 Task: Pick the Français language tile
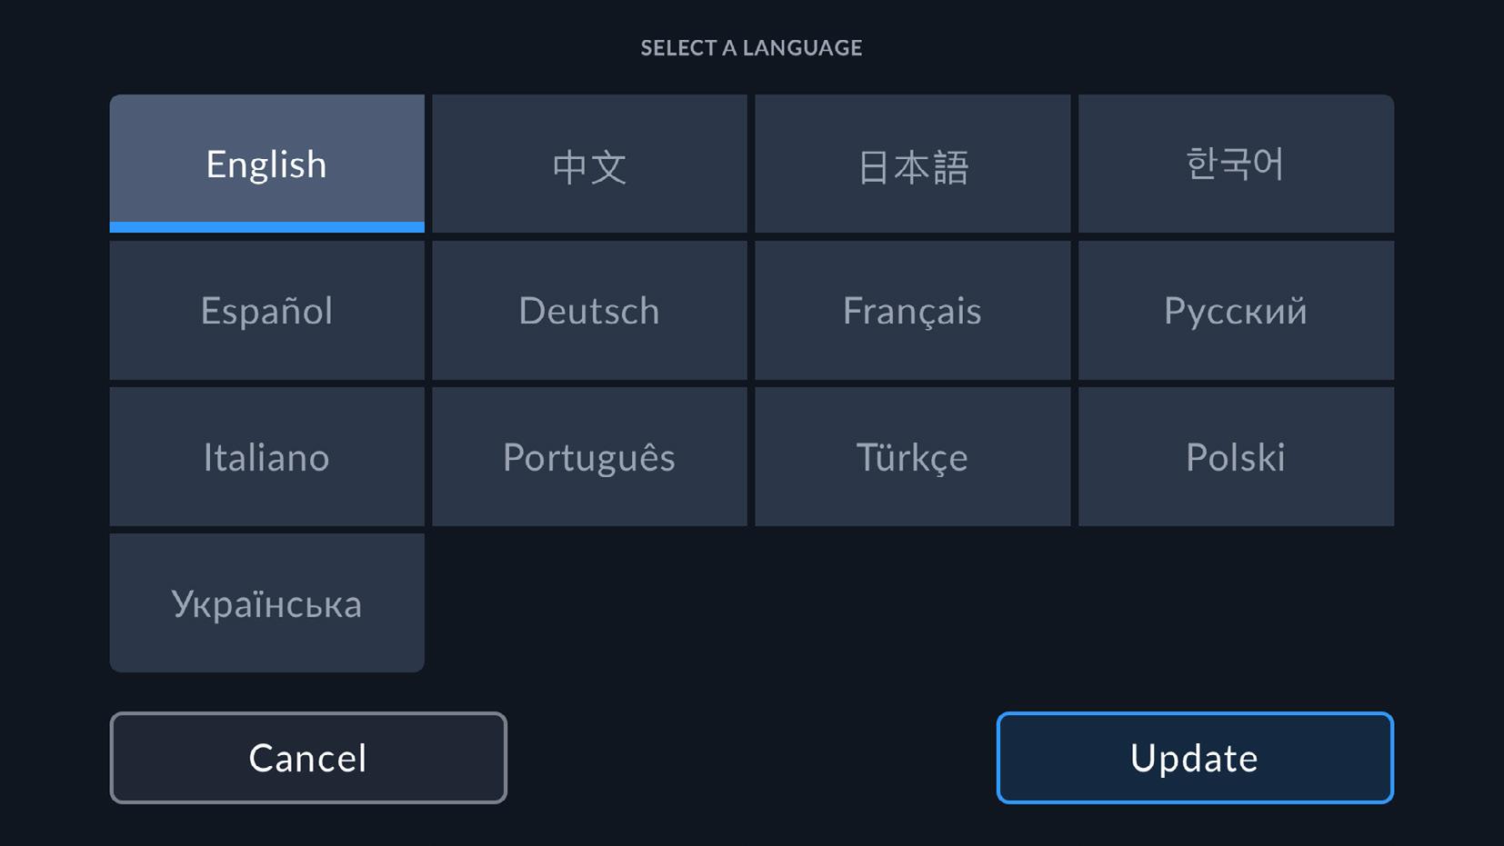(x=912, y=310)
